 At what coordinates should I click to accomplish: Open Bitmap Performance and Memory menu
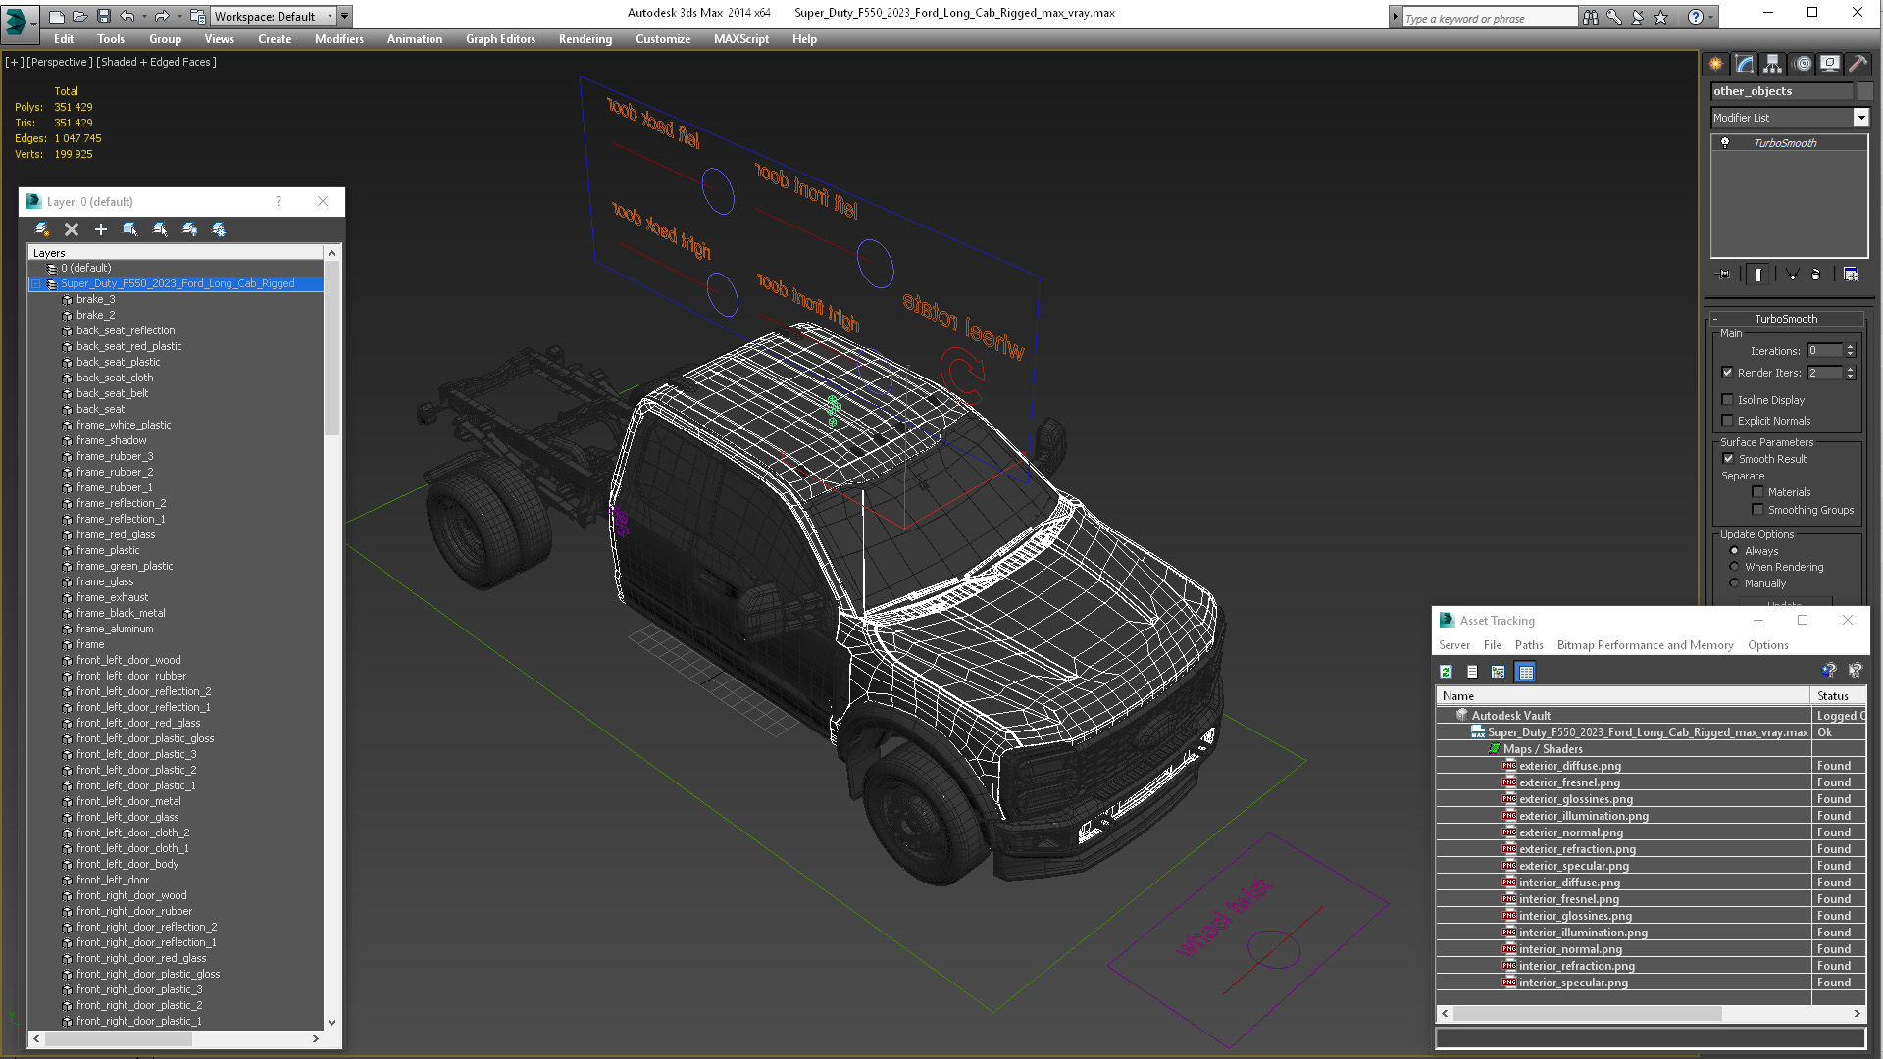[x=1645, y=645]
